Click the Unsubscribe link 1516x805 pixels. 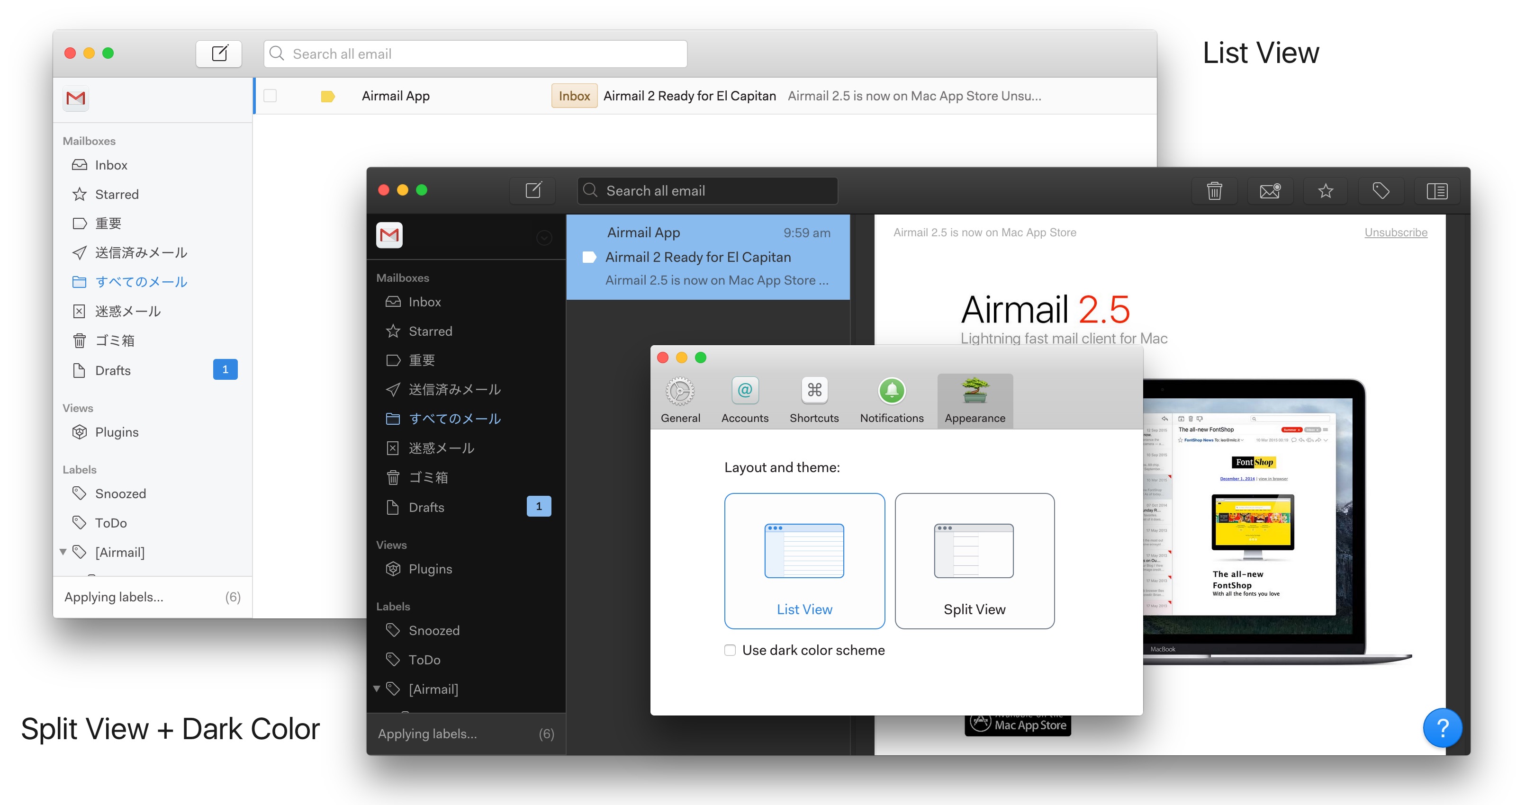[1395, 233]
